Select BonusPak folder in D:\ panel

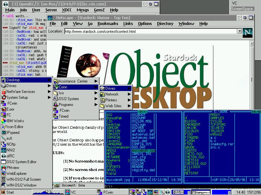(x=114, y=118)
